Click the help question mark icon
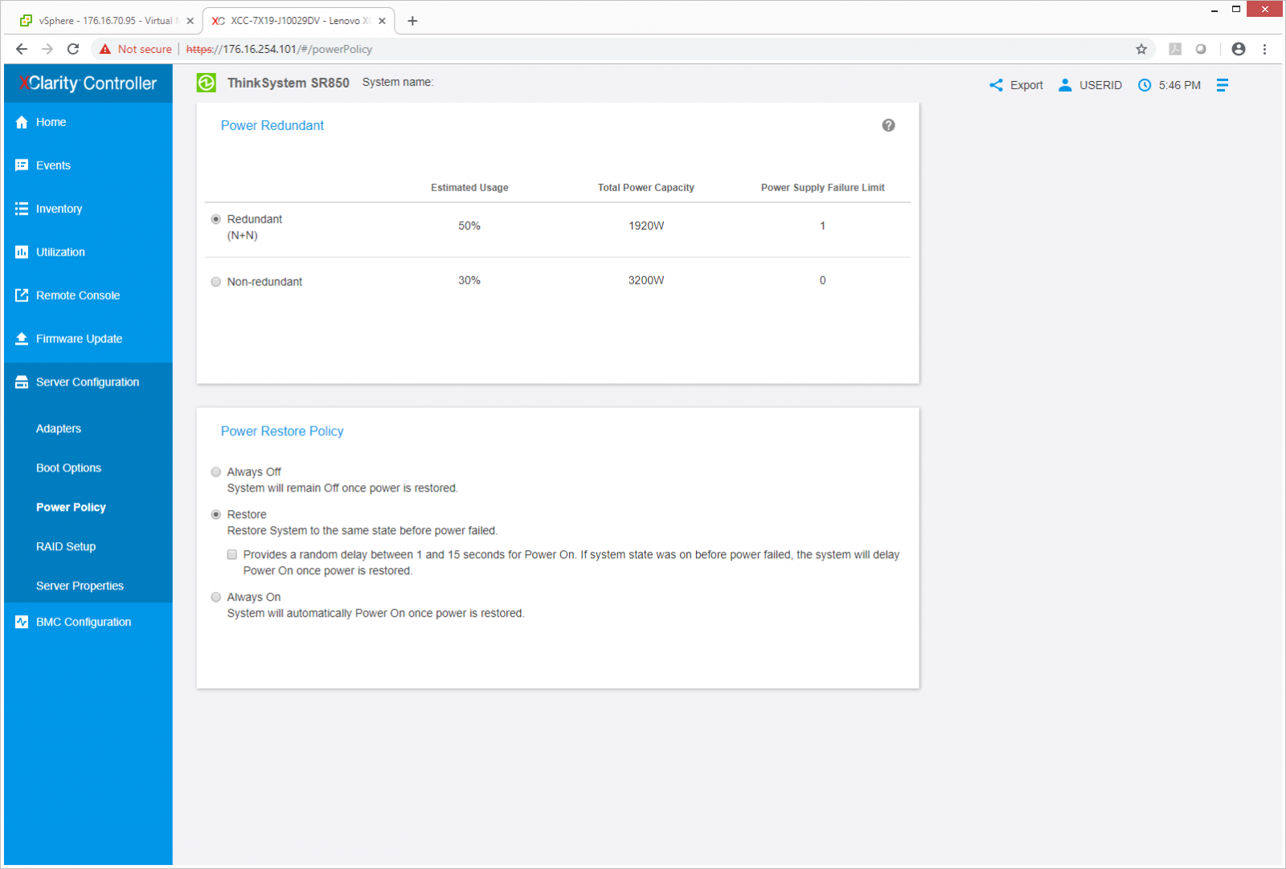 (888, 125)
